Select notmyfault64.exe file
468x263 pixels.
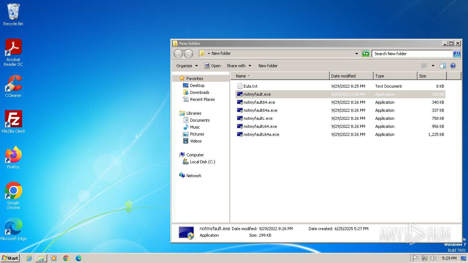click(259, 102)
